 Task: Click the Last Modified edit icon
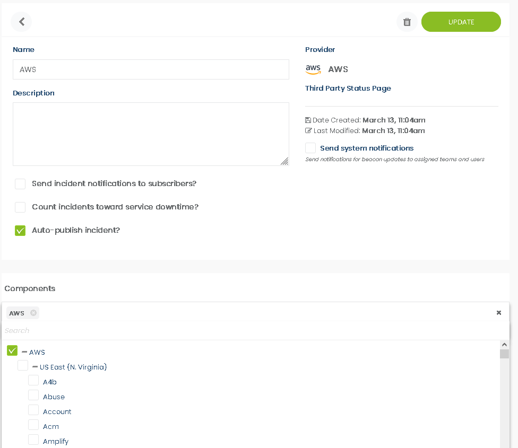308,130
